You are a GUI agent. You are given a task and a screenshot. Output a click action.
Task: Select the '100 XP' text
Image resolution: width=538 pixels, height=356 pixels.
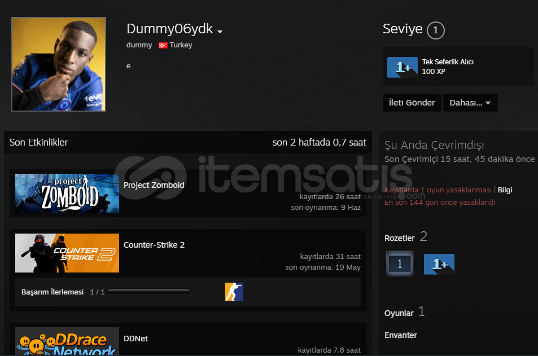(x=434, y=71)
